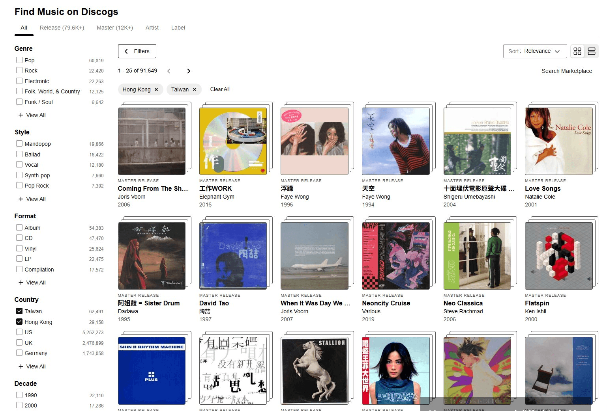The width and height of the screenshot is (607, 411).
Task: Collapse the Filters panel button
Action: (x=137, y=51)
